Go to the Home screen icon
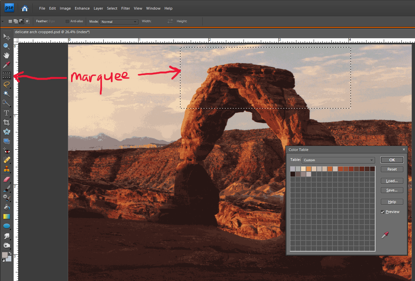This screenshot has width=415, height=281. 25,8
